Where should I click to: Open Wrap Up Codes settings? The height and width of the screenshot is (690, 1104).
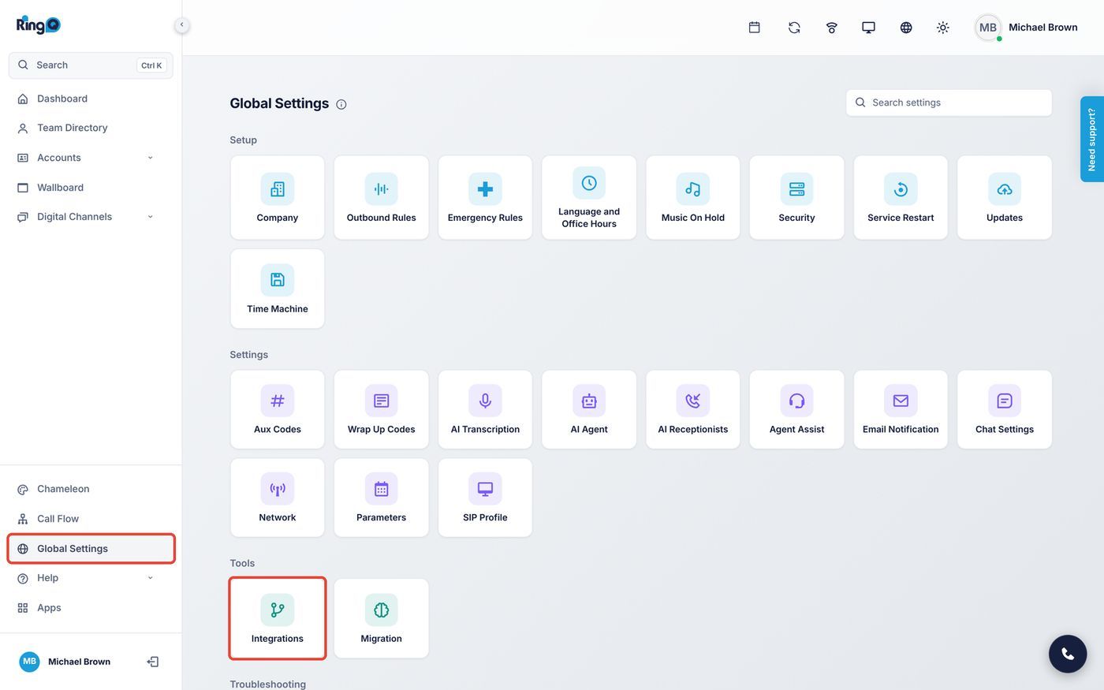coord(382,410)
